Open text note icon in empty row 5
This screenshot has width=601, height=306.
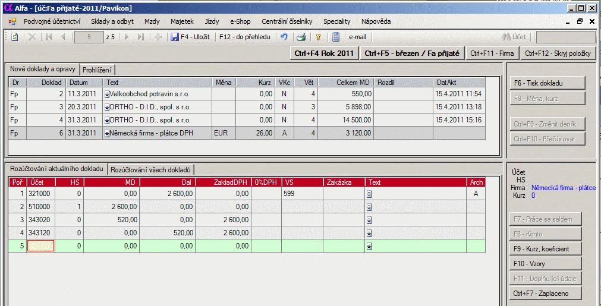(369, 246)
